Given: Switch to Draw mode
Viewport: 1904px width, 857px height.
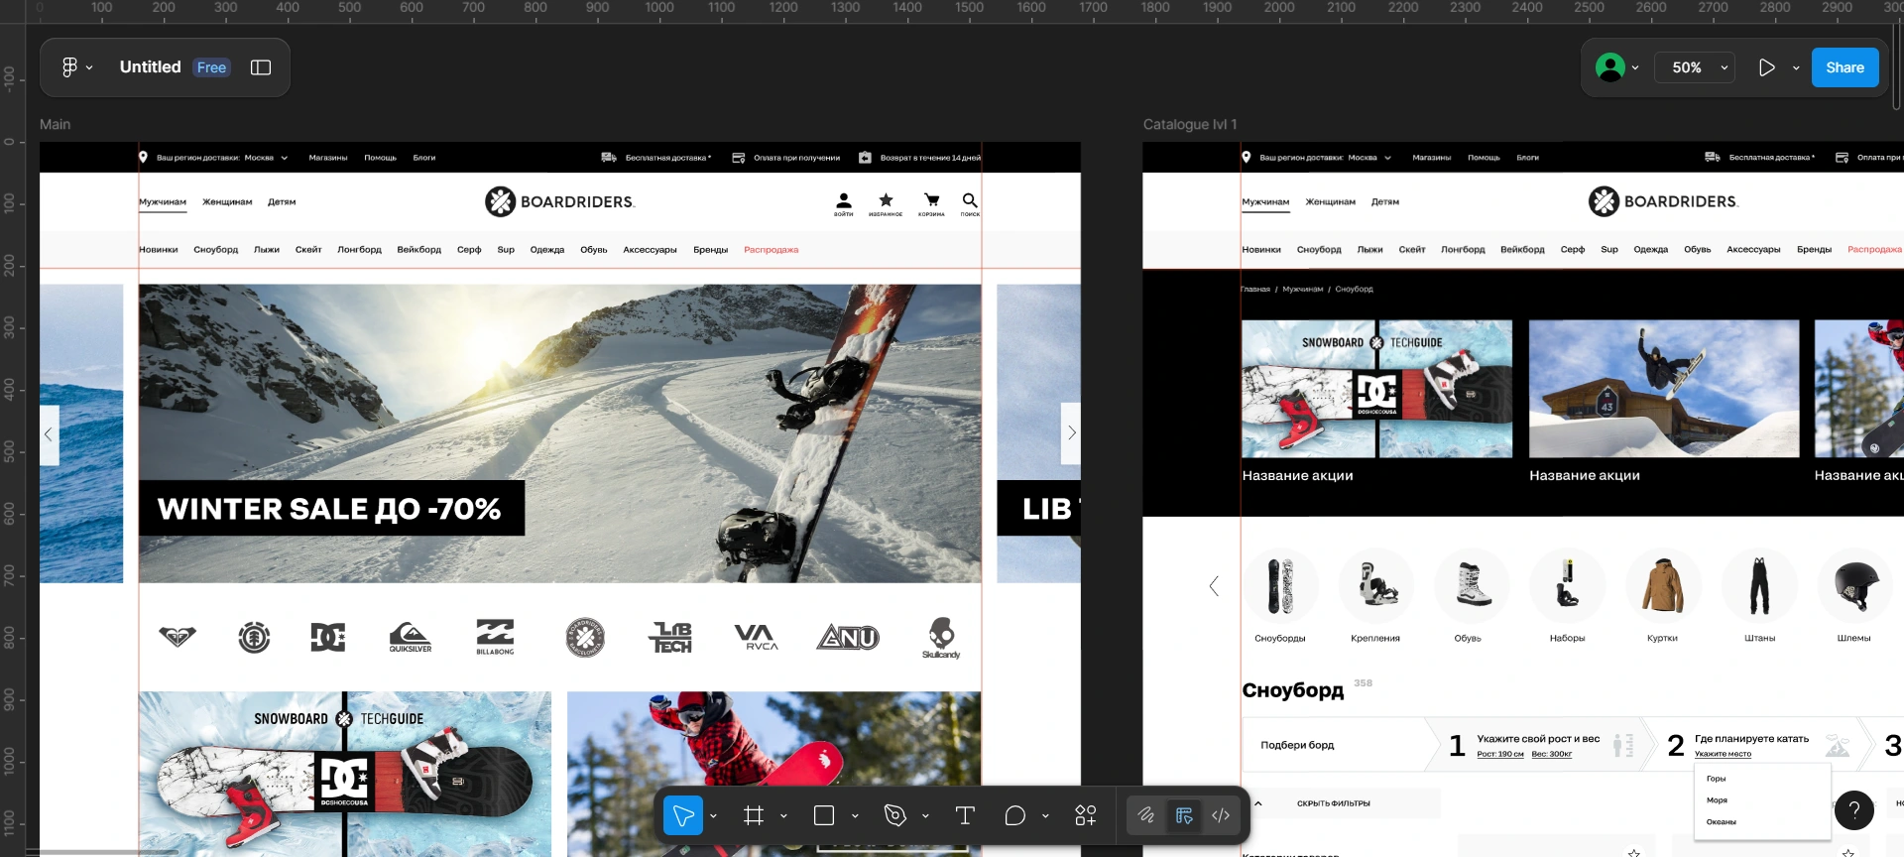Looking at the screenshot, I should tap(1146, 815).
